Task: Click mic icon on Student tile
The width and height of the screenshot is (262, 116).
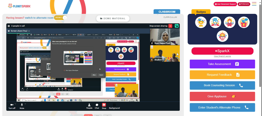Action: pos(152,60)
